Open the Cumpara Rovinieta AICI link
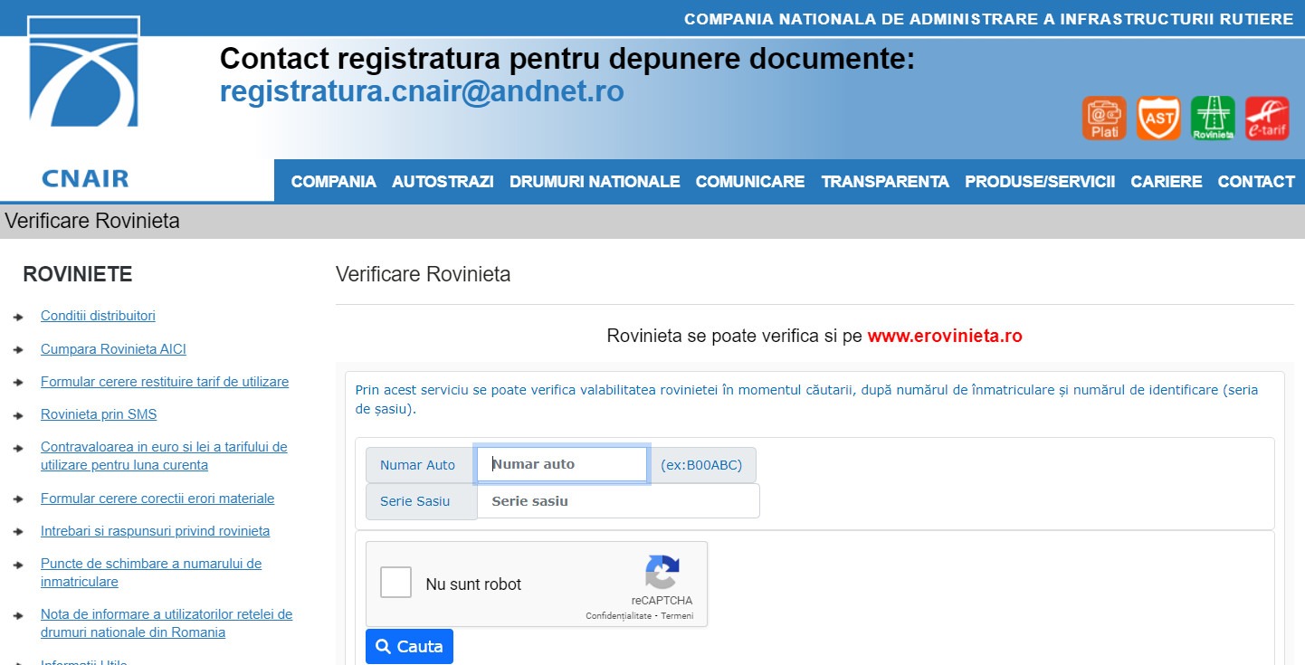The width and height of the screenshot is (1305, 665). click(x=113, y=349)
